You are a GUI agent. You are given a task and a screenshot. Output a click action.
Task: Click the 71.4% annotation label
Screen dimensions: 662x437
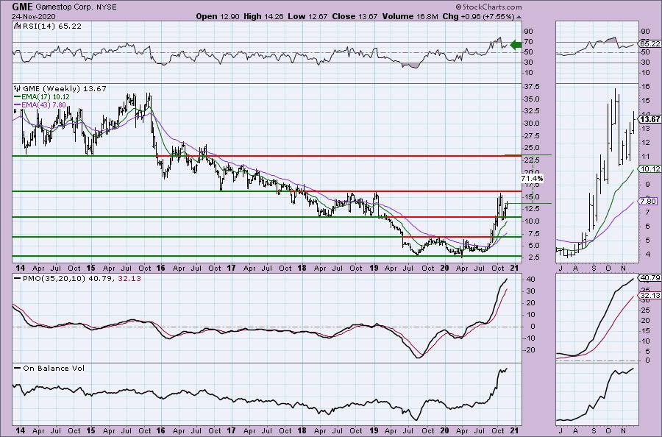tap(532, 179)
